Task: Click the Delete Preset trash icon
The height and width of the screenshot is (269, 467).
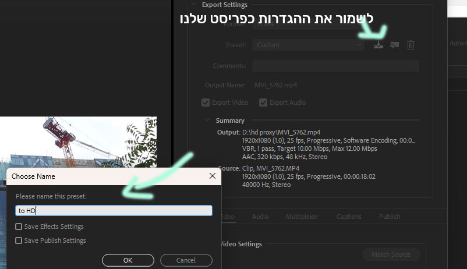Action: pos(411,45)
